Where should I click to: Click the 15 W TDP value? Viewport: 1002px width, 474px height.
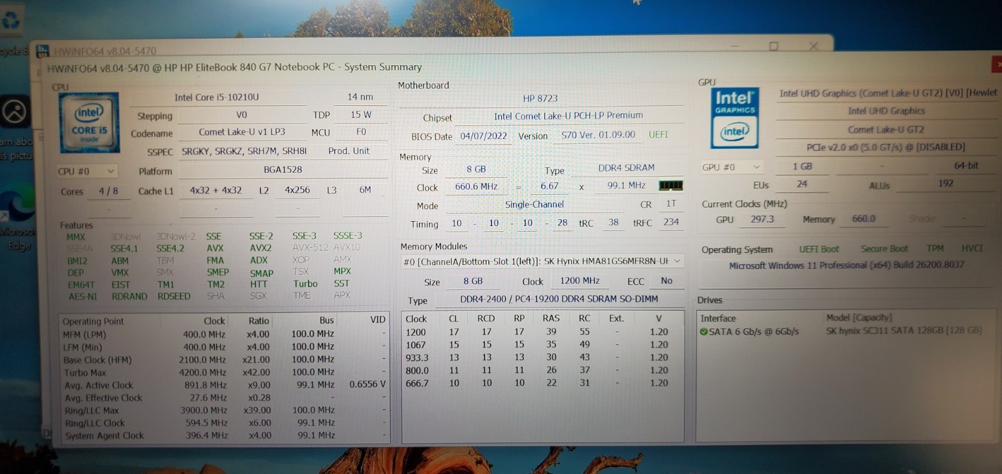pyautogui.click(x=361, y=115)
